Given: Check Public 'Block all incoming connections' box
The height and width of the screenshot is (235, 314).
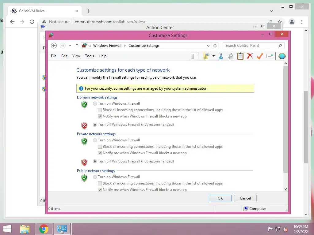Looking at the screenshot, I should (x=100, y=184).
